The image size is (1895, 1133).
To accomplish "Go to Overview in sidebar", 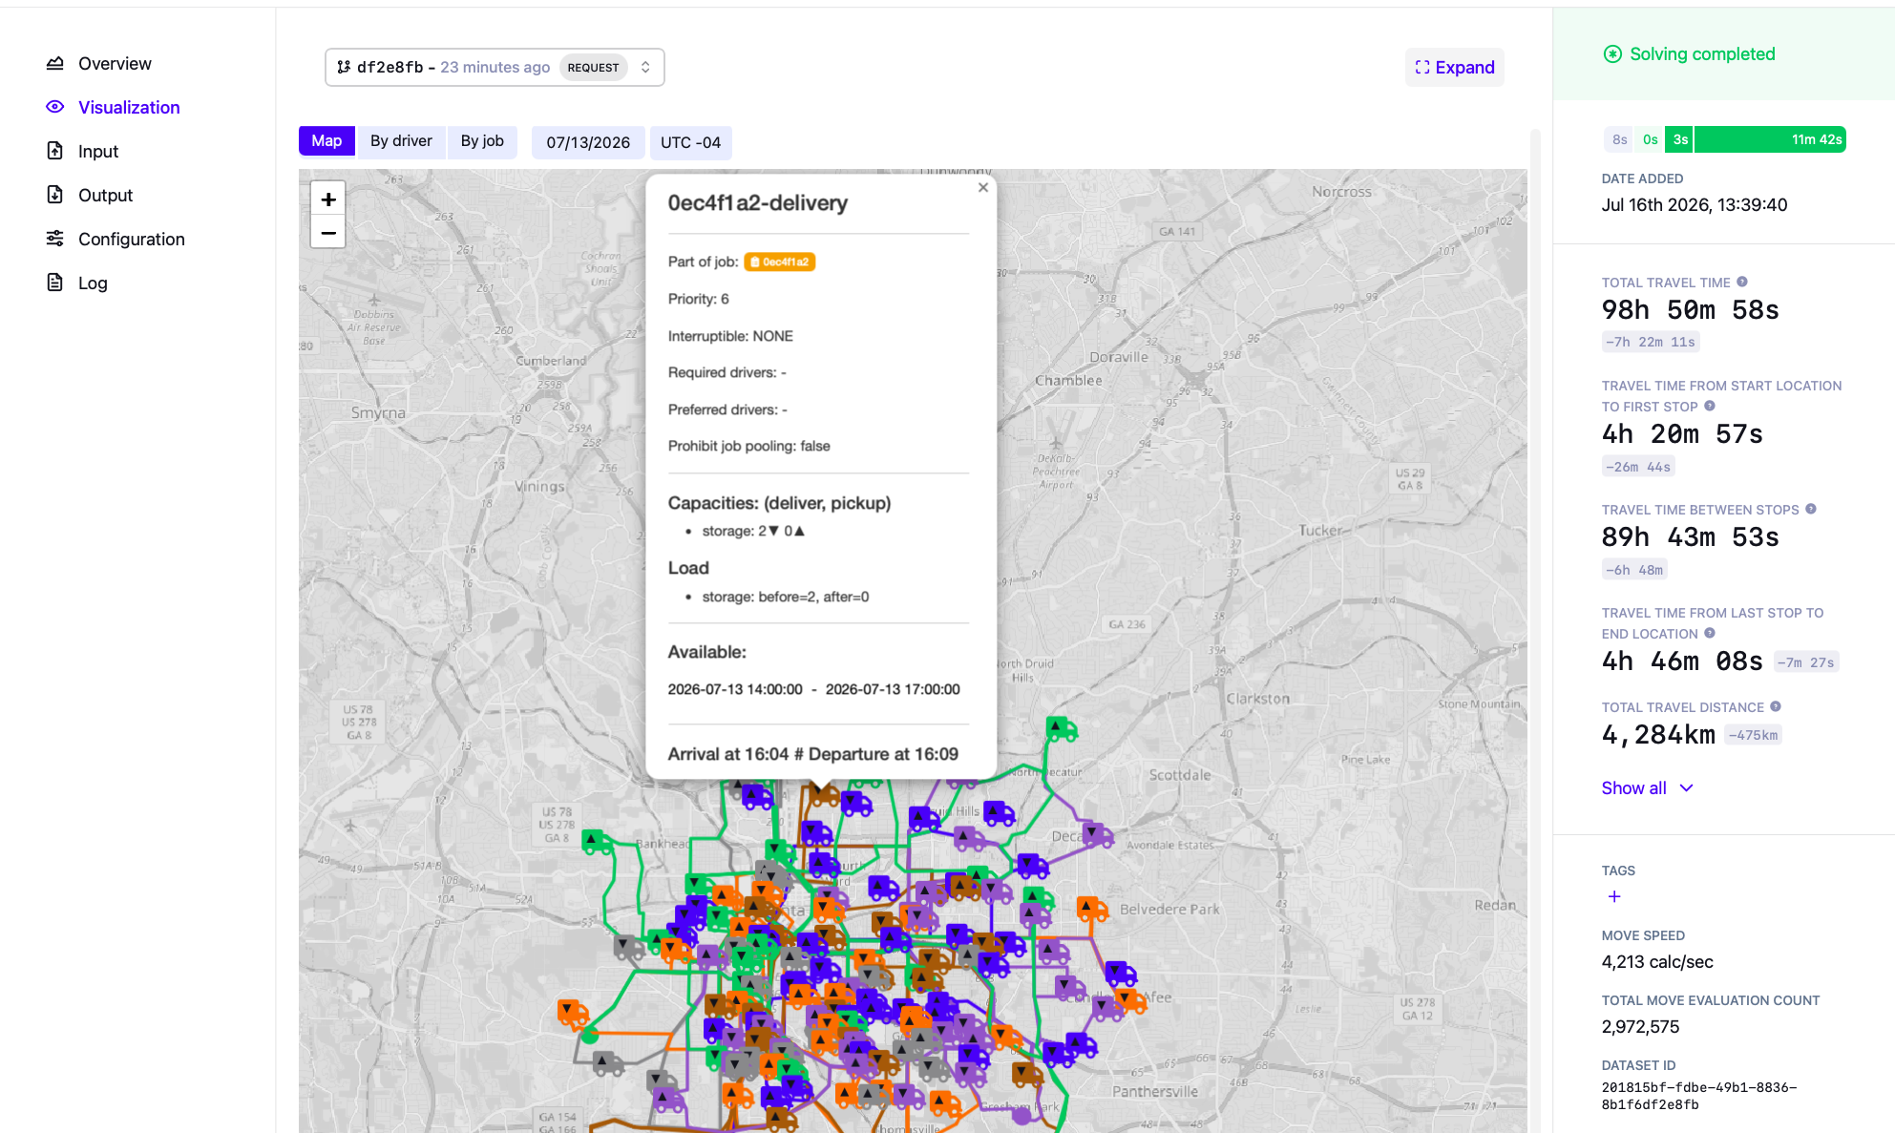I will pyautogui.click(x=115, y=63).
